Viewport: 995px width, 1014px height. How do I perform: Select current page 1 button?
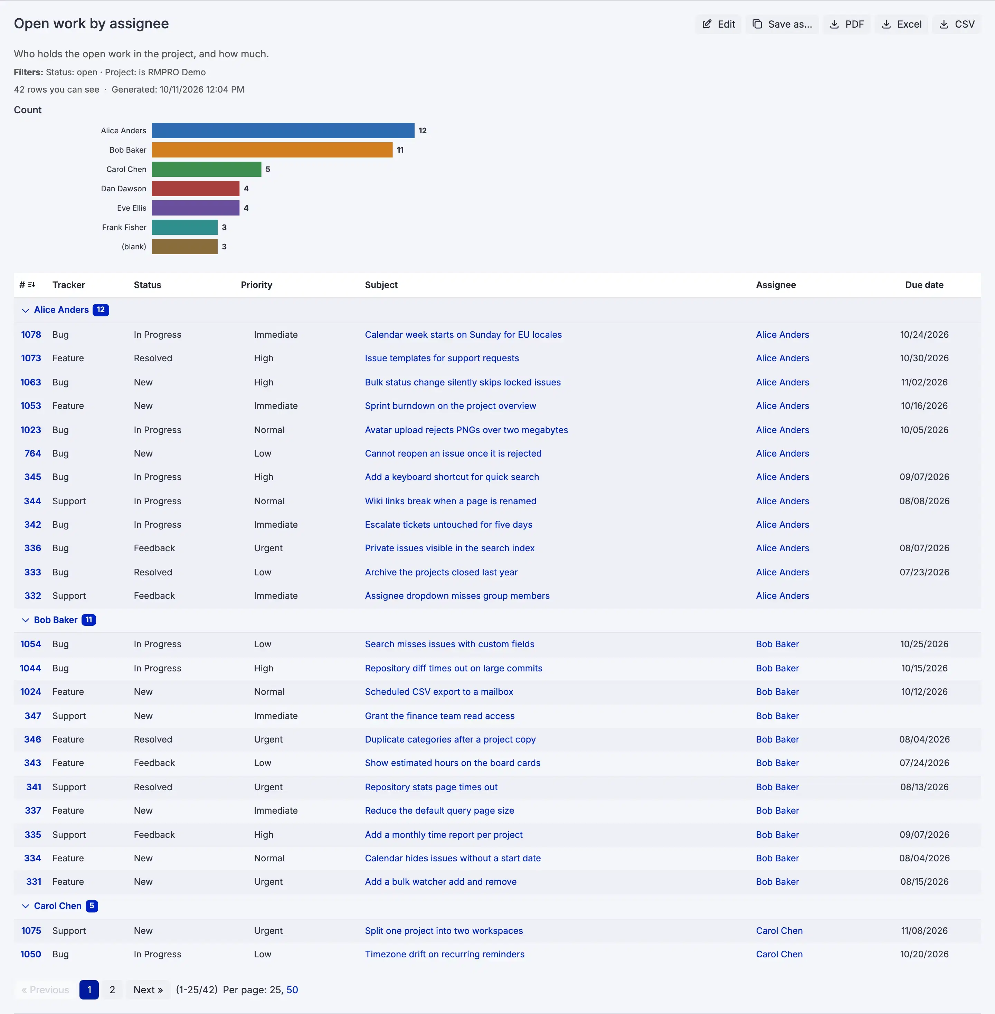(89, 990)
